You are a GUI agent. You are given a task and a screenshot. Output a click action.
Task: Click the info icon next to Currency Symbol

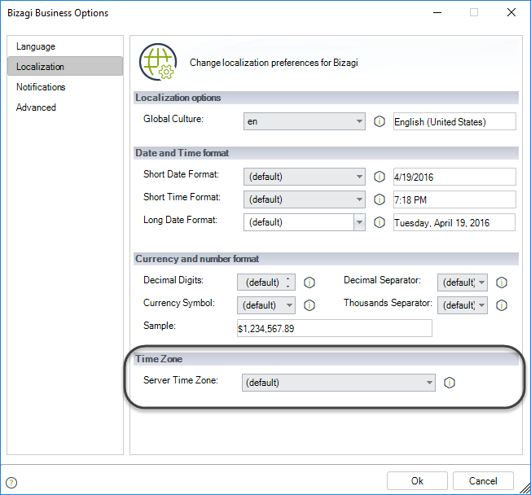[309, 305]
